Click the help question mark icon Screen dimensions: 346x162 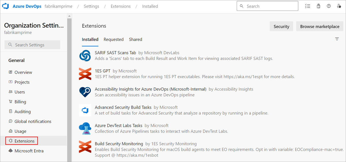(329, 6)
